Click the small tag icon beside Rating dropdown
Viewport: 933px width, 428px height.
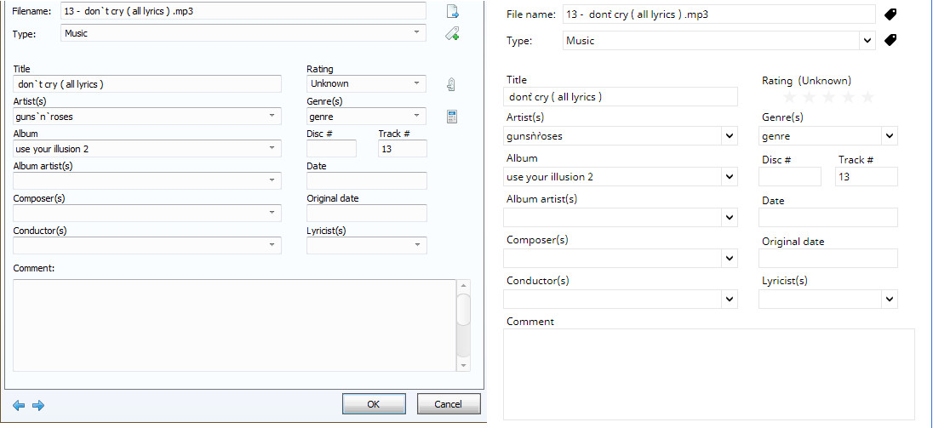[452, 84]
